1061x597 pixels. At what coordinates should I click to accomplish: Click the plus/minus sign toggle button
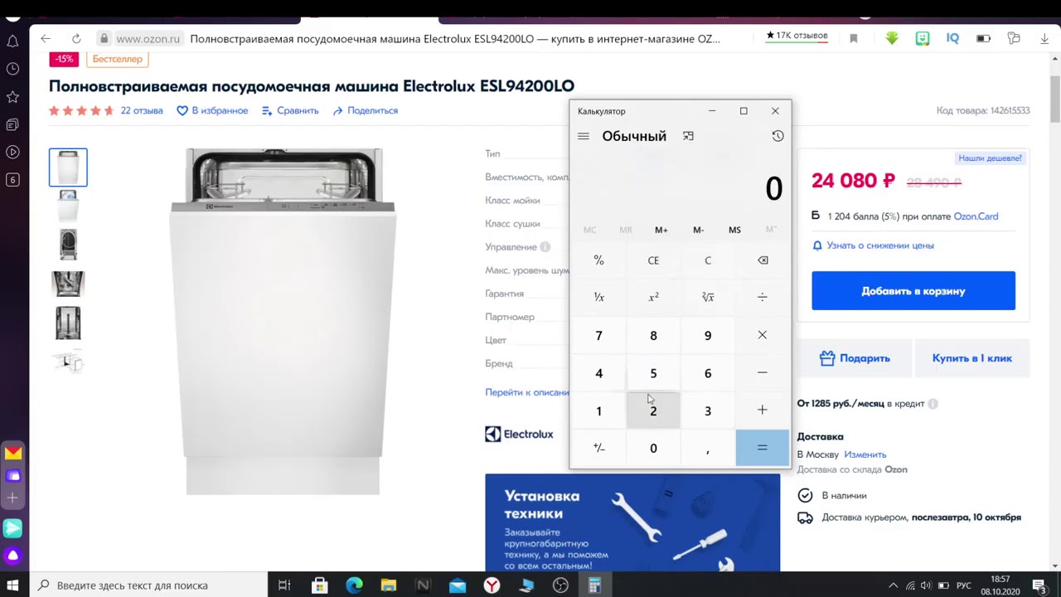598,448
